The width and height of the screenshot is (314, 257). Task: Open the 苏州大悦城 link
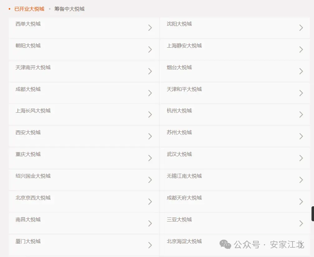(179, 133)
